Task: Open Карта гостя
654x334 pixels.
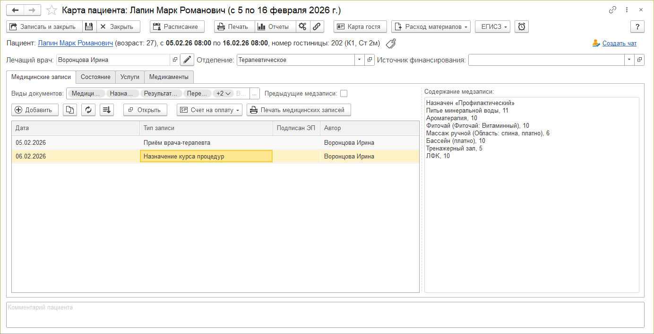Action: coord(360,26)
